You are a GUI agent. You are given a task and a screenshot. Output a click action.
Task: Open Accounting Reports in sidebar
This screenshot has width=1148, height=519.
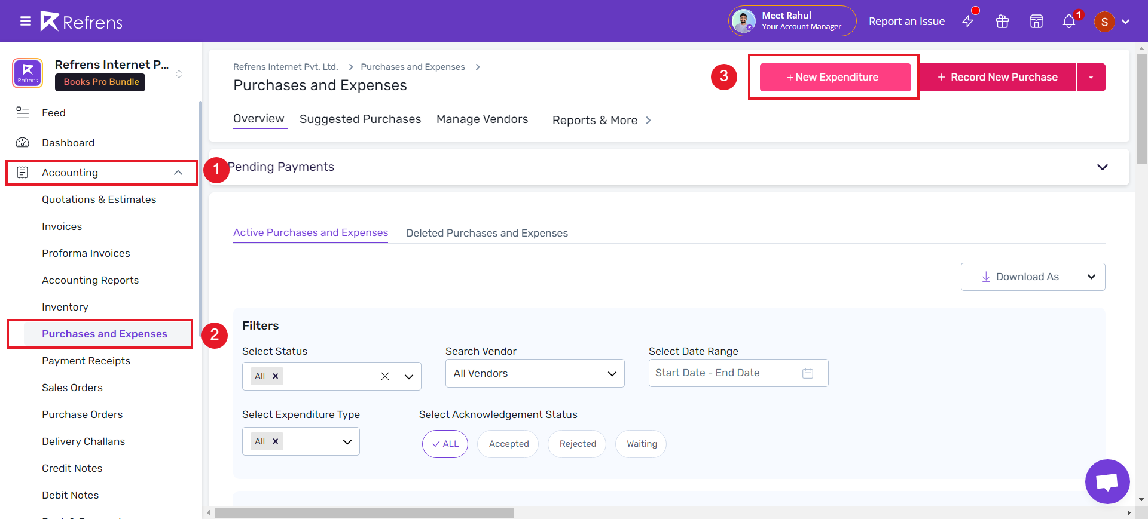tap(90, 280)
